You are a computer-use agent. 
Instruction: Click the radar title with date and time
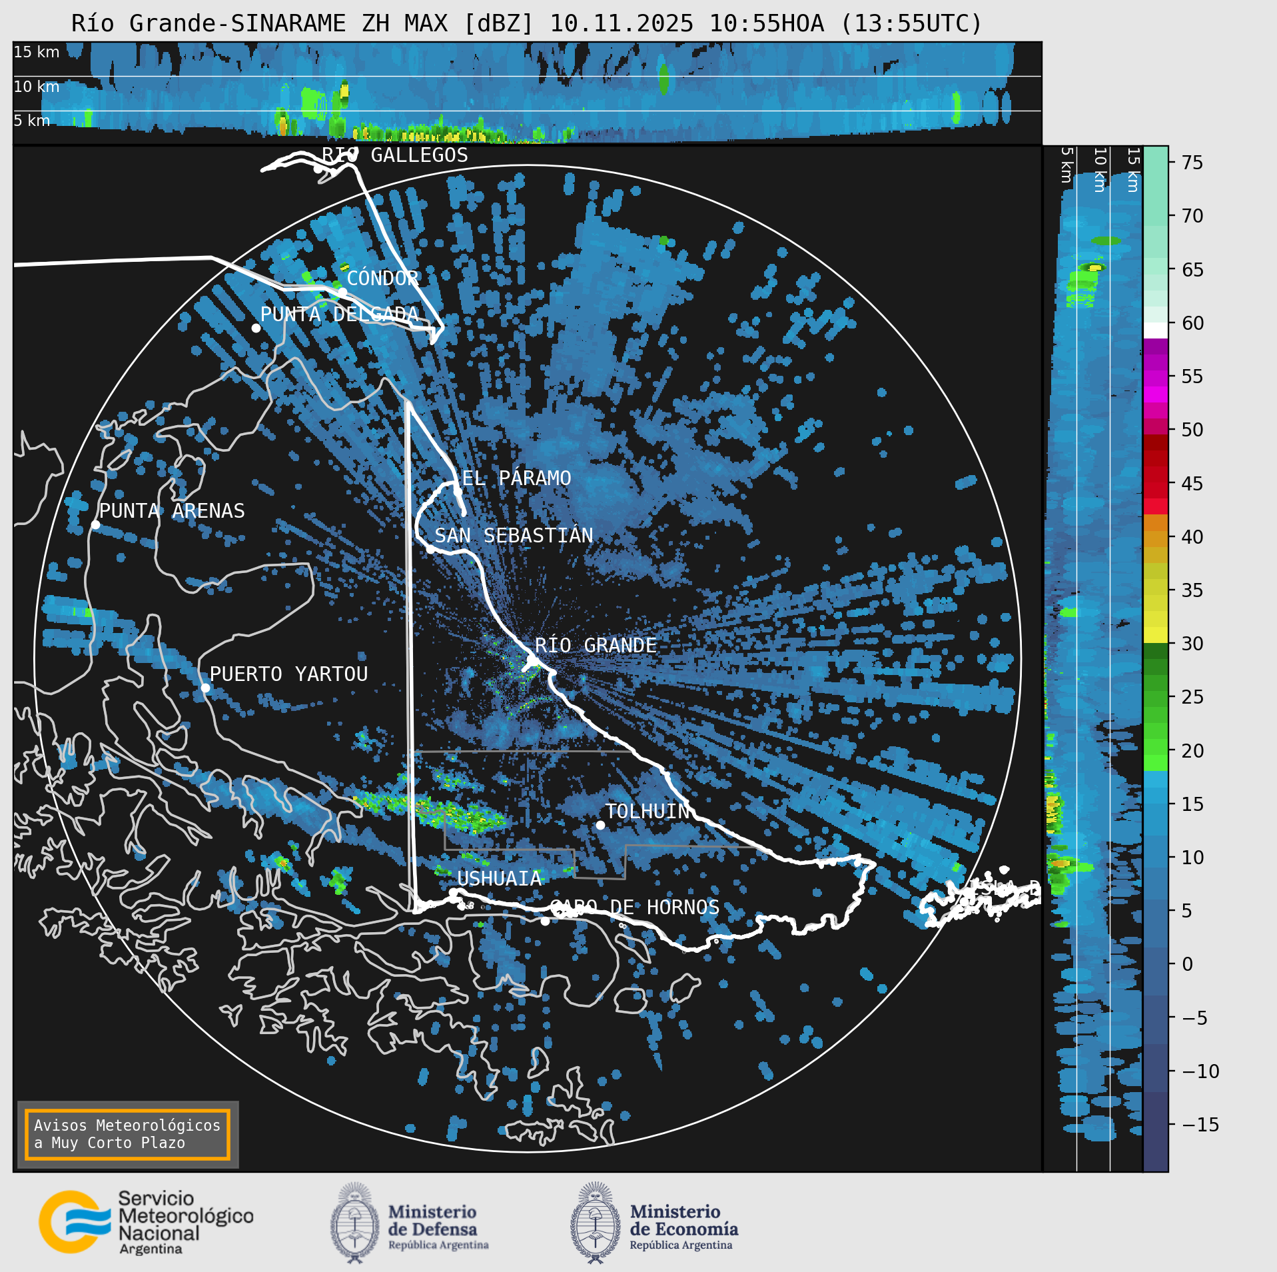click(527, 23)
